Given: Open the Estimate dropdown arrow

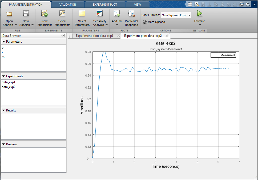Looking at the screenshot, I should [x=200, y=25].
